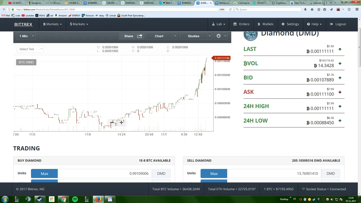Image resolution: width=361 pixels, height=203 pixels.
Task: Click the Firefox search box
Action: 267,9
